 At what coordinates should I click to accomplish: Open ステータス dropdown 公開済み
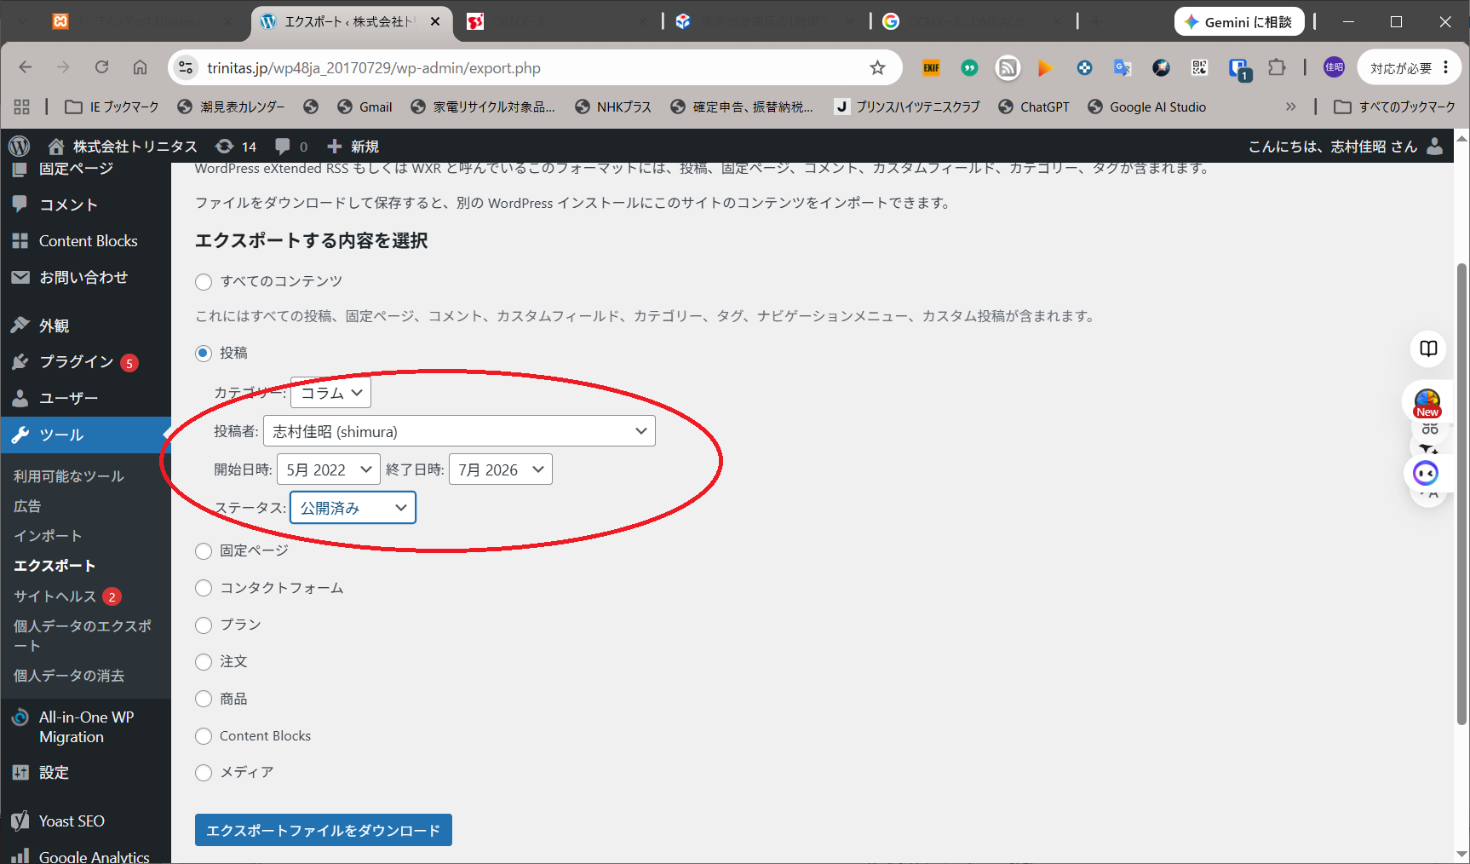[x=353, y=508]
